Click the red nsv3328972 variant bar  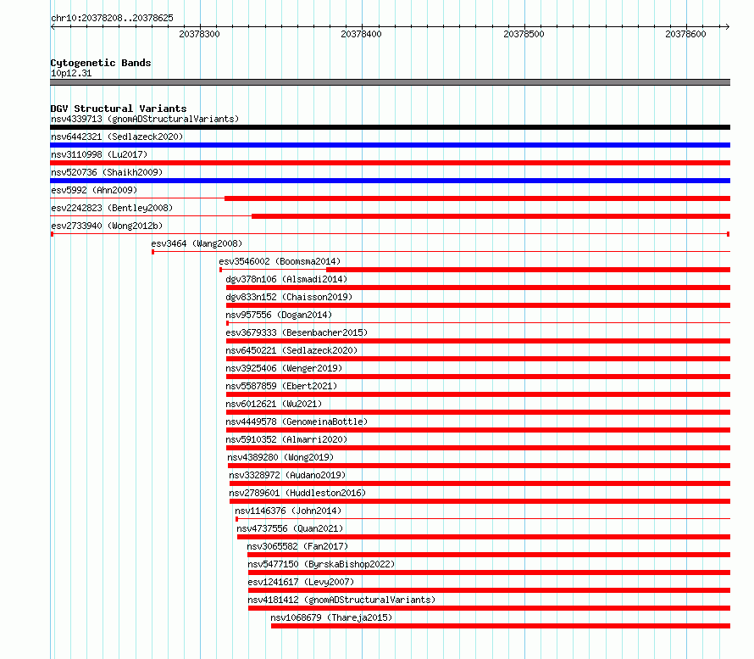click(x=480, y=483)
